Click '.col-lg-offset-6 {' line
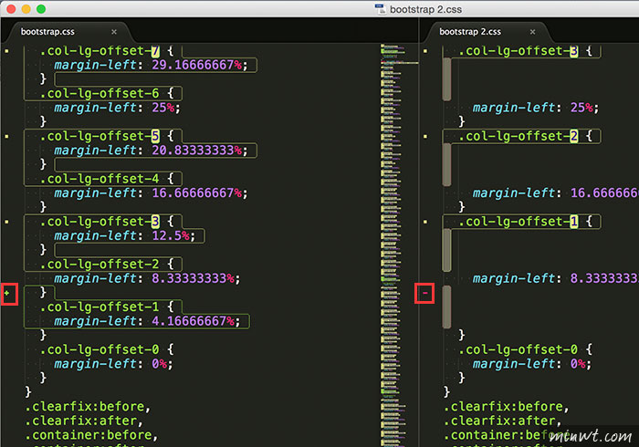639x447 pixels. (107, 94)
